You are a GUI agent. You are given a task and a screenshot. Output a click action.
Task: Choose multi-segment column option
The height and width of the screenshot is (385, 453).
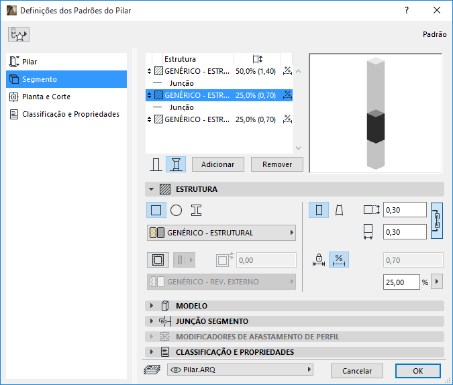[176, 164]
